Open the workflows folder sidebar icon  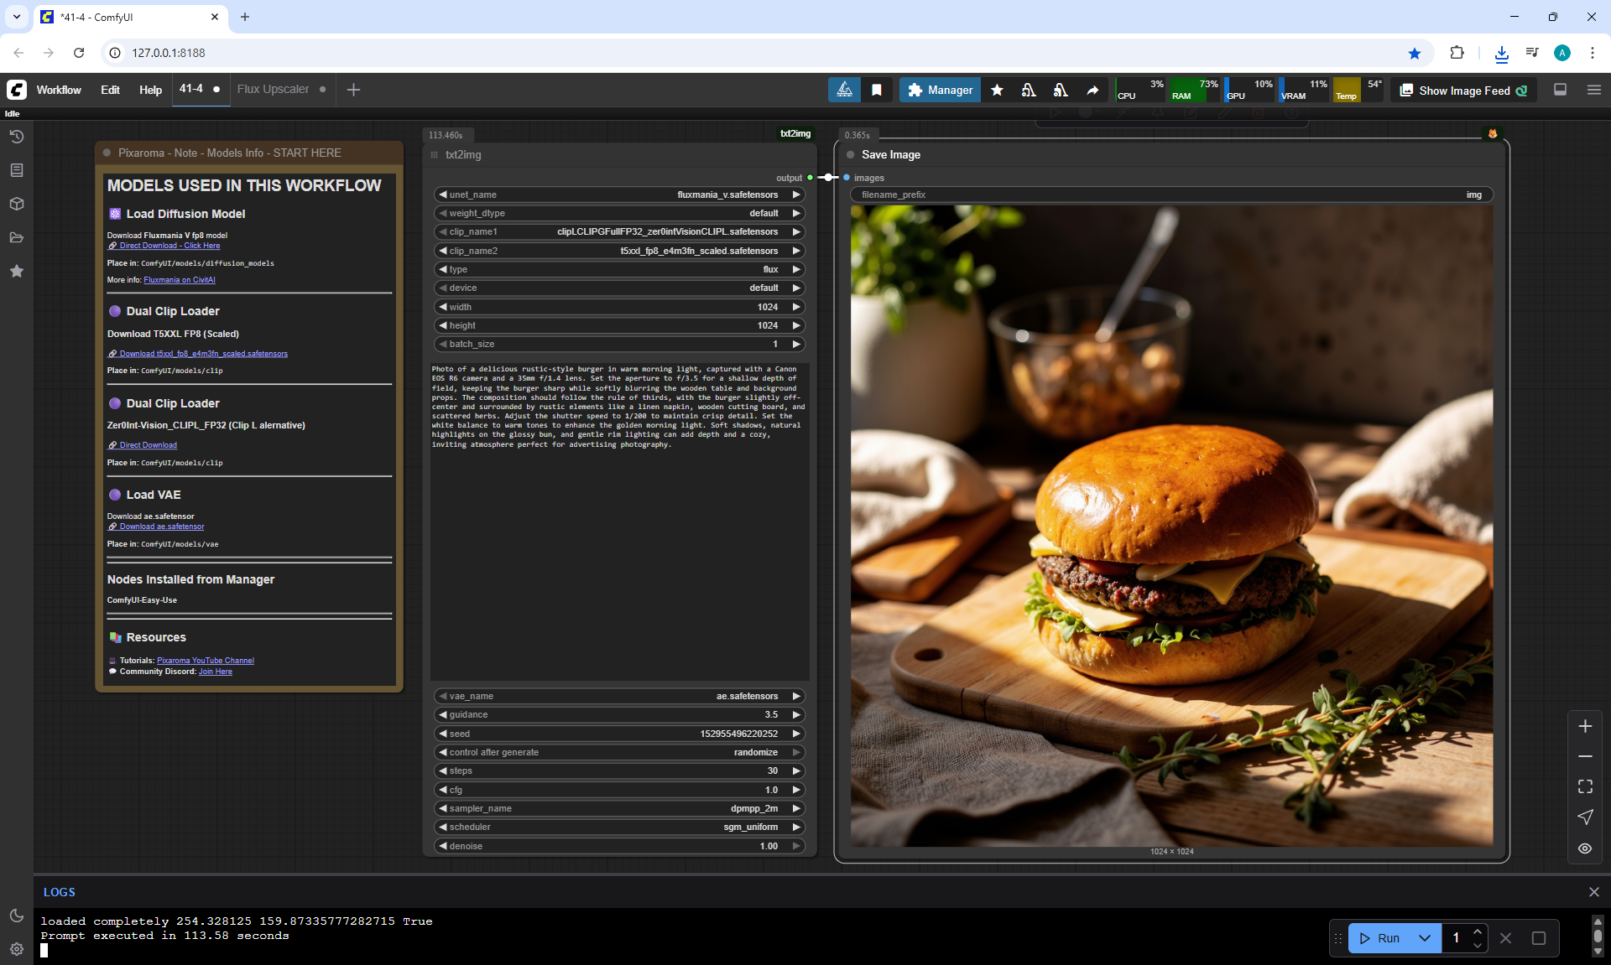(x=16, y=237)
